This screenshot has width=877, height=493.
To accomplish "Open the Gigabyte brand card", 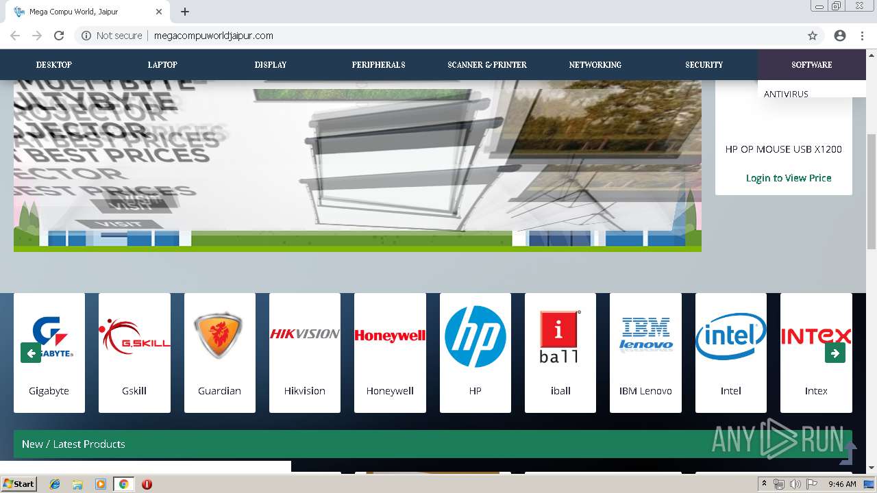I will [x=49, y=353].
